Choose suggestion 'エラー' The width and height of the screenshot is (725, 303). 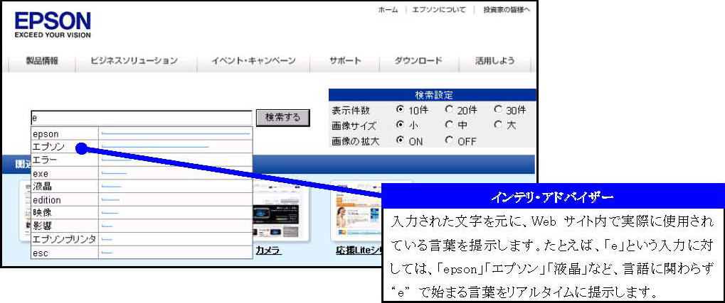click(x=142, y=160)
